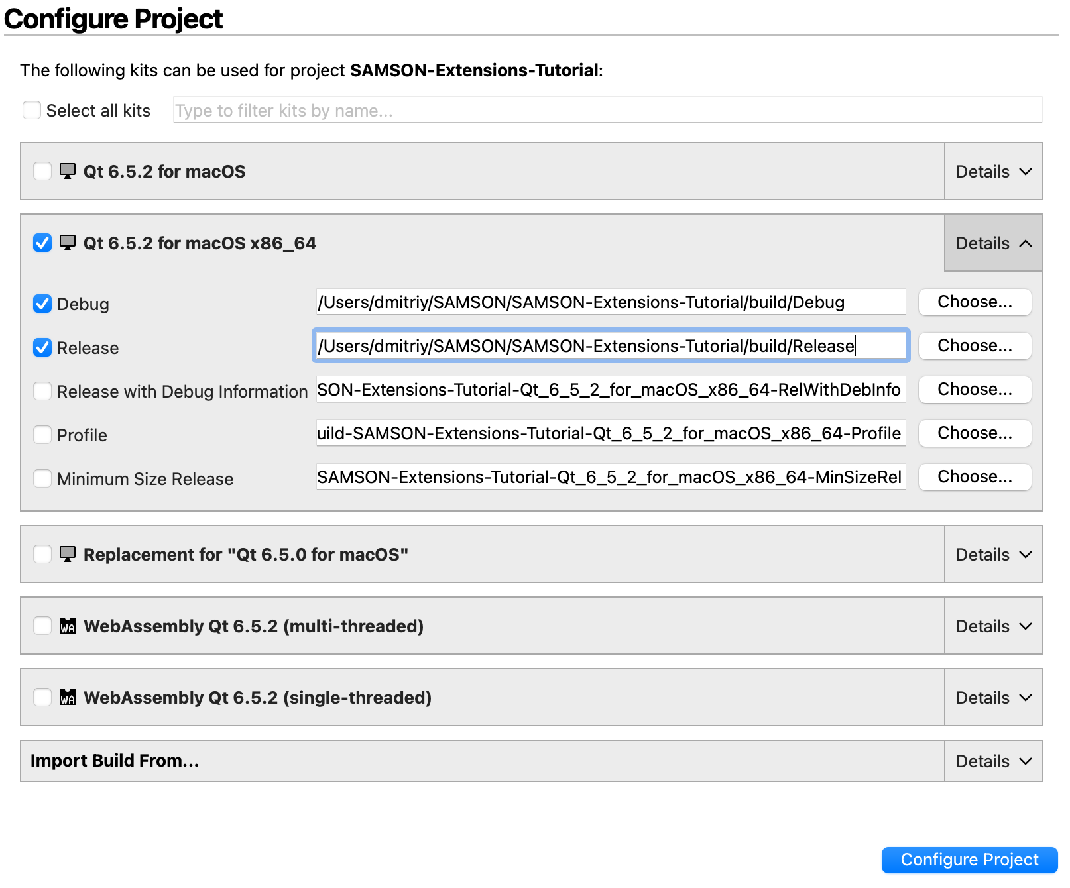Viewport: 1070px width, 888px height.
Task: Check the Minimum Size Release option
Action: [42, 478]
